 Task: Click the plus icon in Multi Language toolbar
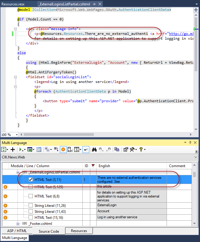13,149
